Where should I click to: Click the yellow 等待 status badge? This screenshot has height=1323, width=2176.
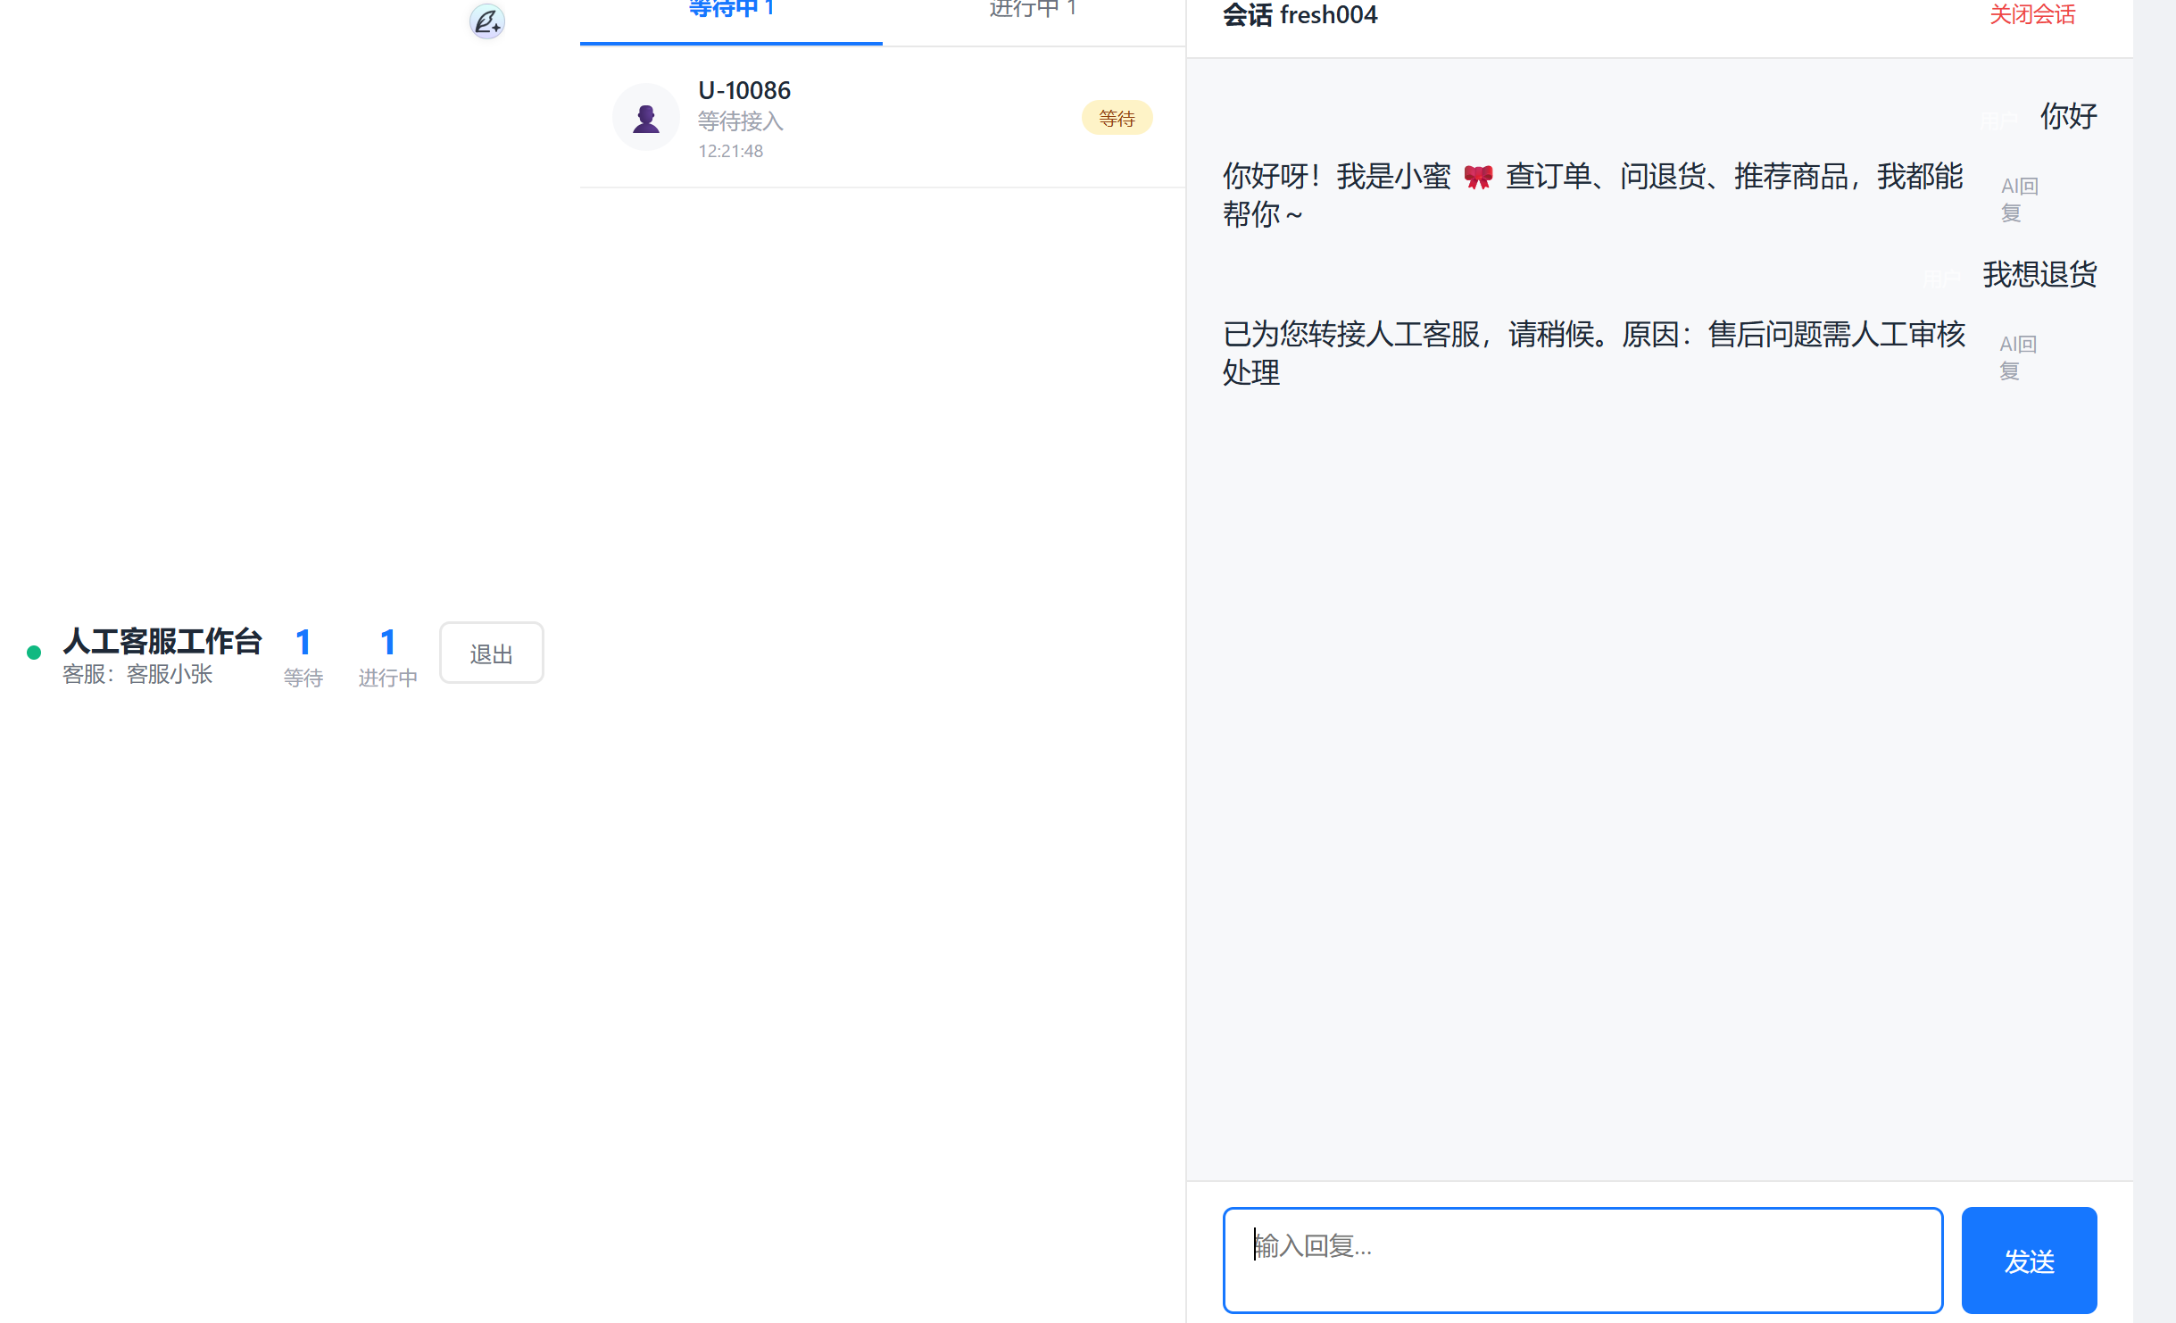pyautogui.click(x=1117, y=118)
